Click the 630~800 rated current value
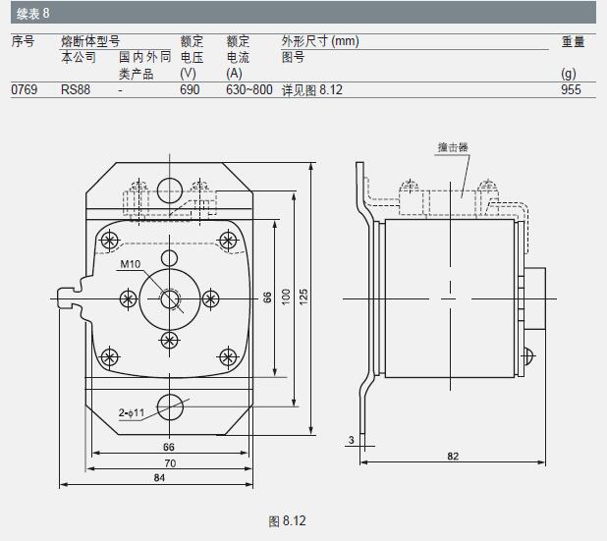 [x=248, y=89]
